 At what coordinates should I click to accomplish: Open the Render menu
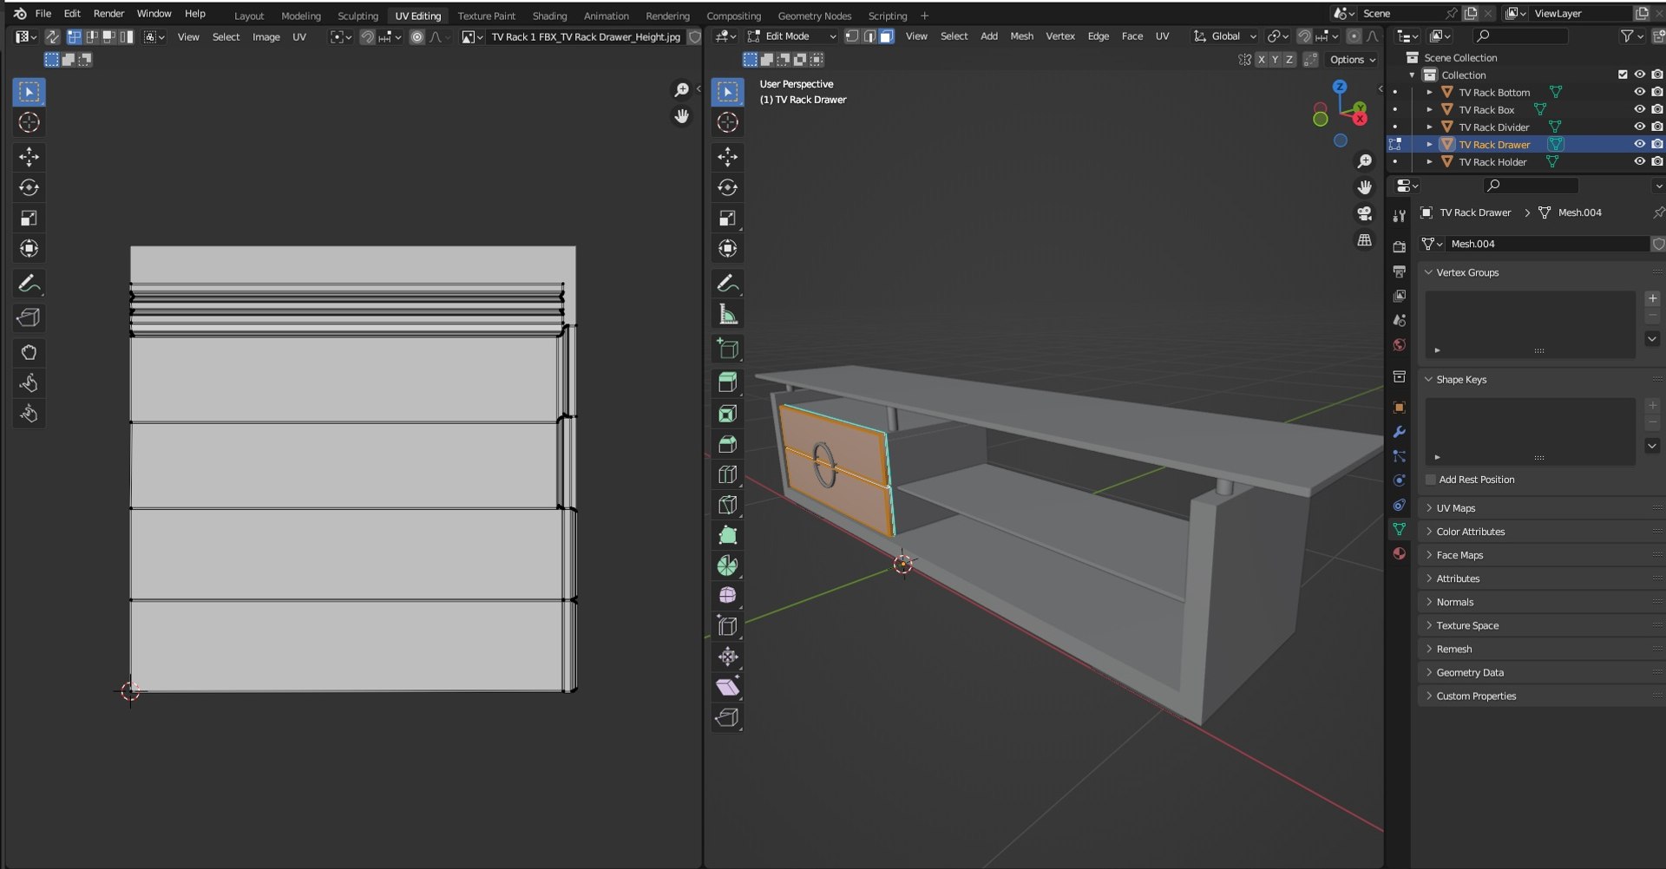coord(108,14)
